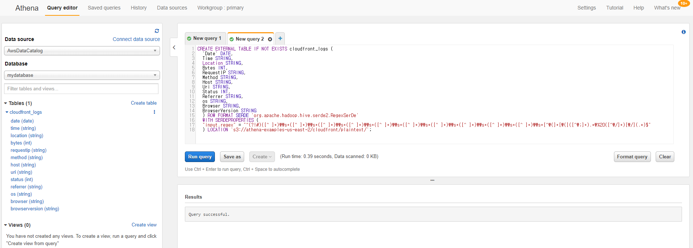Click the Run time and Data scanned text
Viewport: 693px width, 248px height.
(329, 157)
